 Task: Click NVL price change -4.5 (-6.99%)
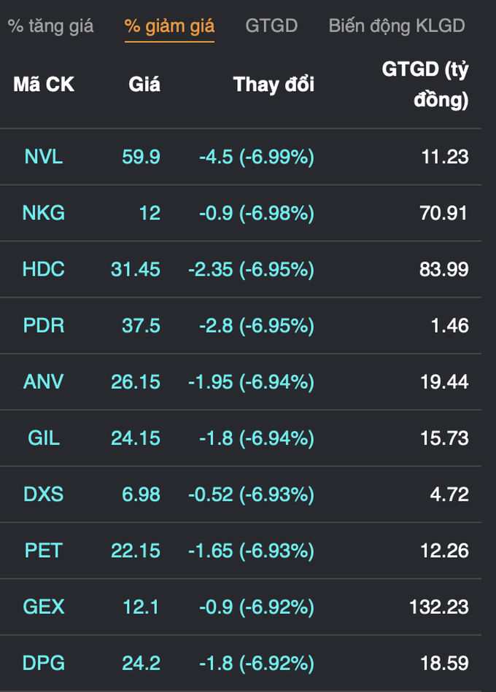pyautogui.click(x=257, y=157)
